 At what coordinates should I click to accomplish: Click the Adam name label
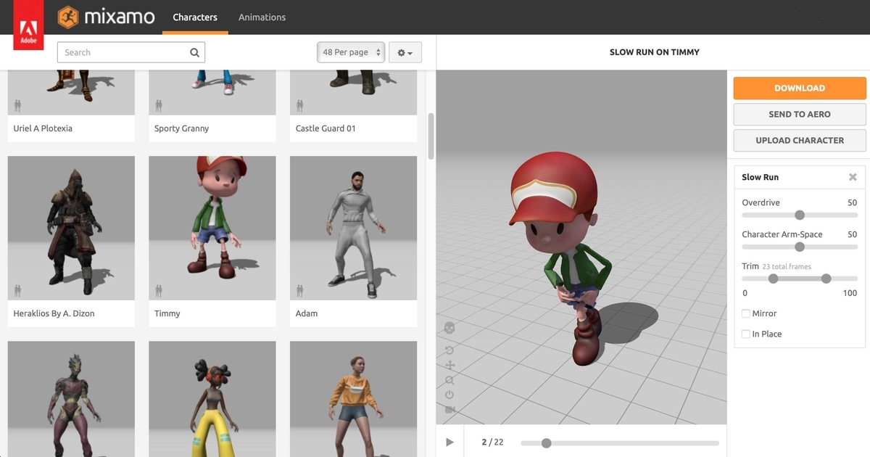coord(307,313)
